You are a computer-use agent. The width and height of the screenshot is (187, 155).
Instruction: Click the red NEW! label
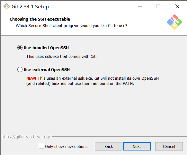pos(31,78)
